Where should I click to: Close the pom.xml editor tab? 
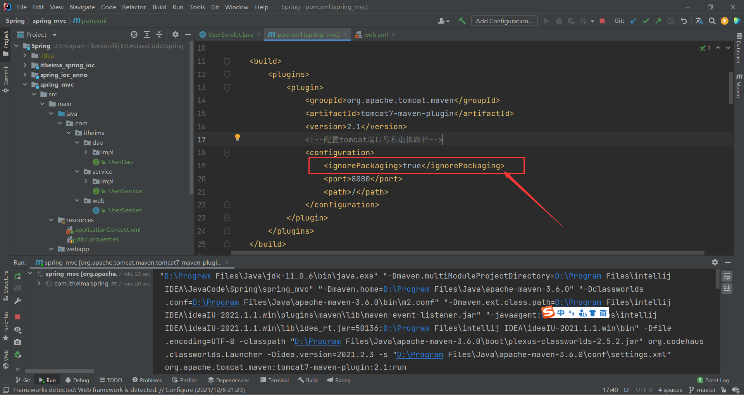(345, 34)
